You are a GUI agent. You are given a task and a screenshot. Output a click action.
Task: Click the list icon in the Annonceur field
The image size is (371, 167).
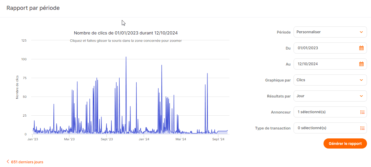coord(362,112)
